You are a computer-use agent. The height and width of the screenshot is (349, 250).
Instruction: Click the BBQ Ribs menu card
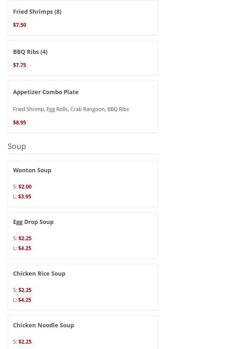pyautogui.click(x=96, y=58)
